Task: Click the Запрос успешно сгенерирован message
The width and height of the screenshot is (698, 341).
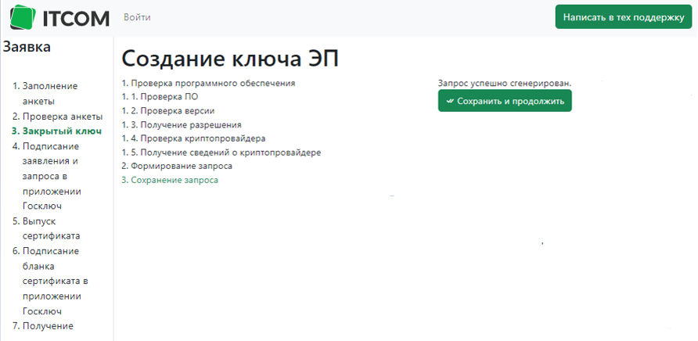Action: pos(505,83)
